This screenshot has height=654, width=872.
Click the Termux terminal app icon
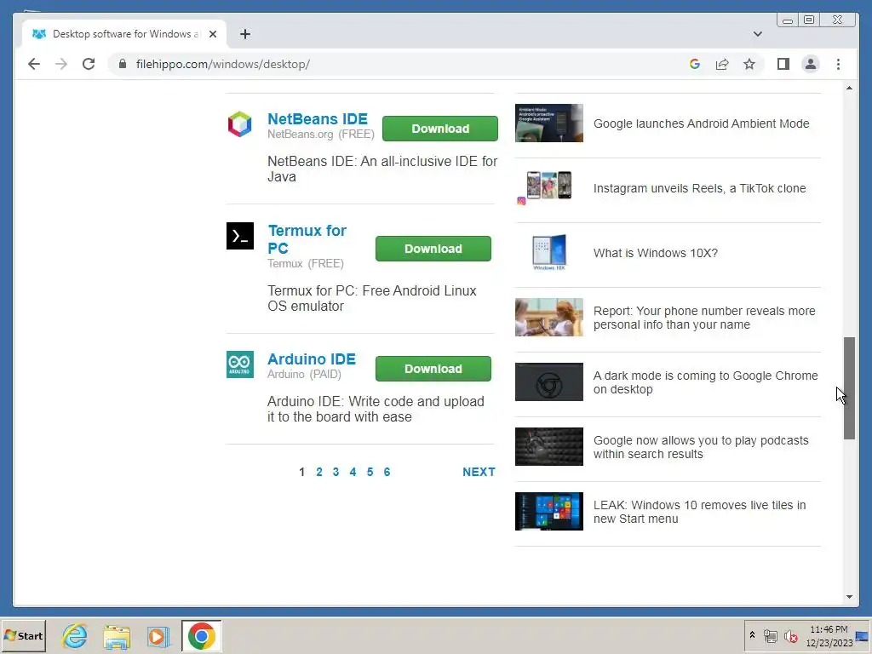239,236
